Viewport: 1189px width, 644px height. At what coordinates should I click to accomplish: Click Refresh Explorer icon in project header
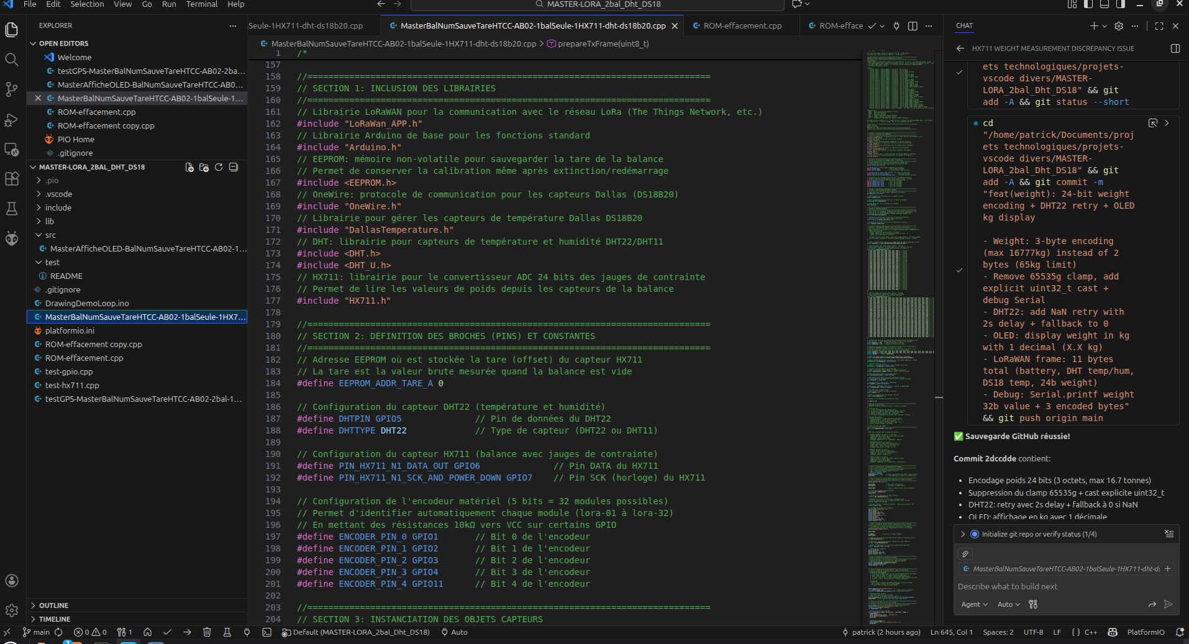pyautogui.click(x=219, y=167)
